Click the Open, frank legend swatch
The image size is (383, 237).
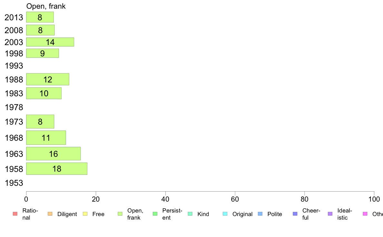120,214
